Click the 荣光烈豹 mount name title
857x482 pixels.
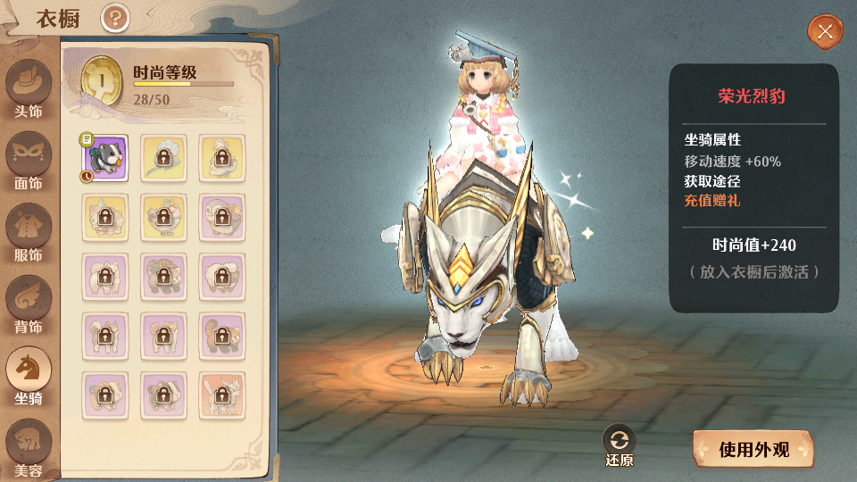click(752, 96)
